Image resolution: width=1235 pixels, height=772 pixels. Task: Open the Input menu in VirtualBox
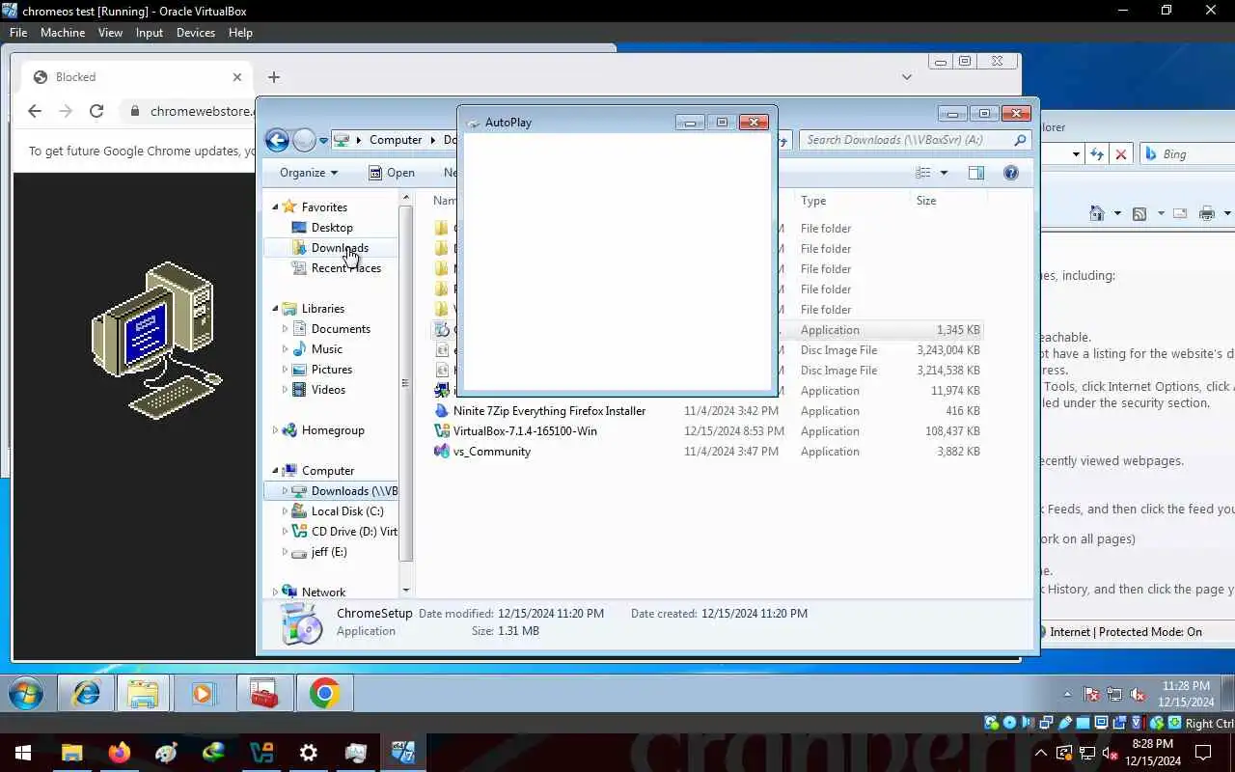(x=150, y=33)
